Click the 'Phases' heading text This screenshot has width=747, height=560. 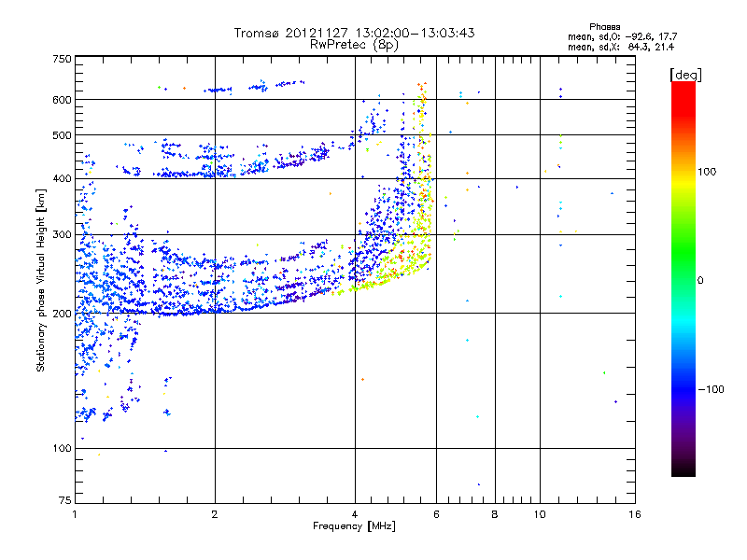tap(604, 27)
